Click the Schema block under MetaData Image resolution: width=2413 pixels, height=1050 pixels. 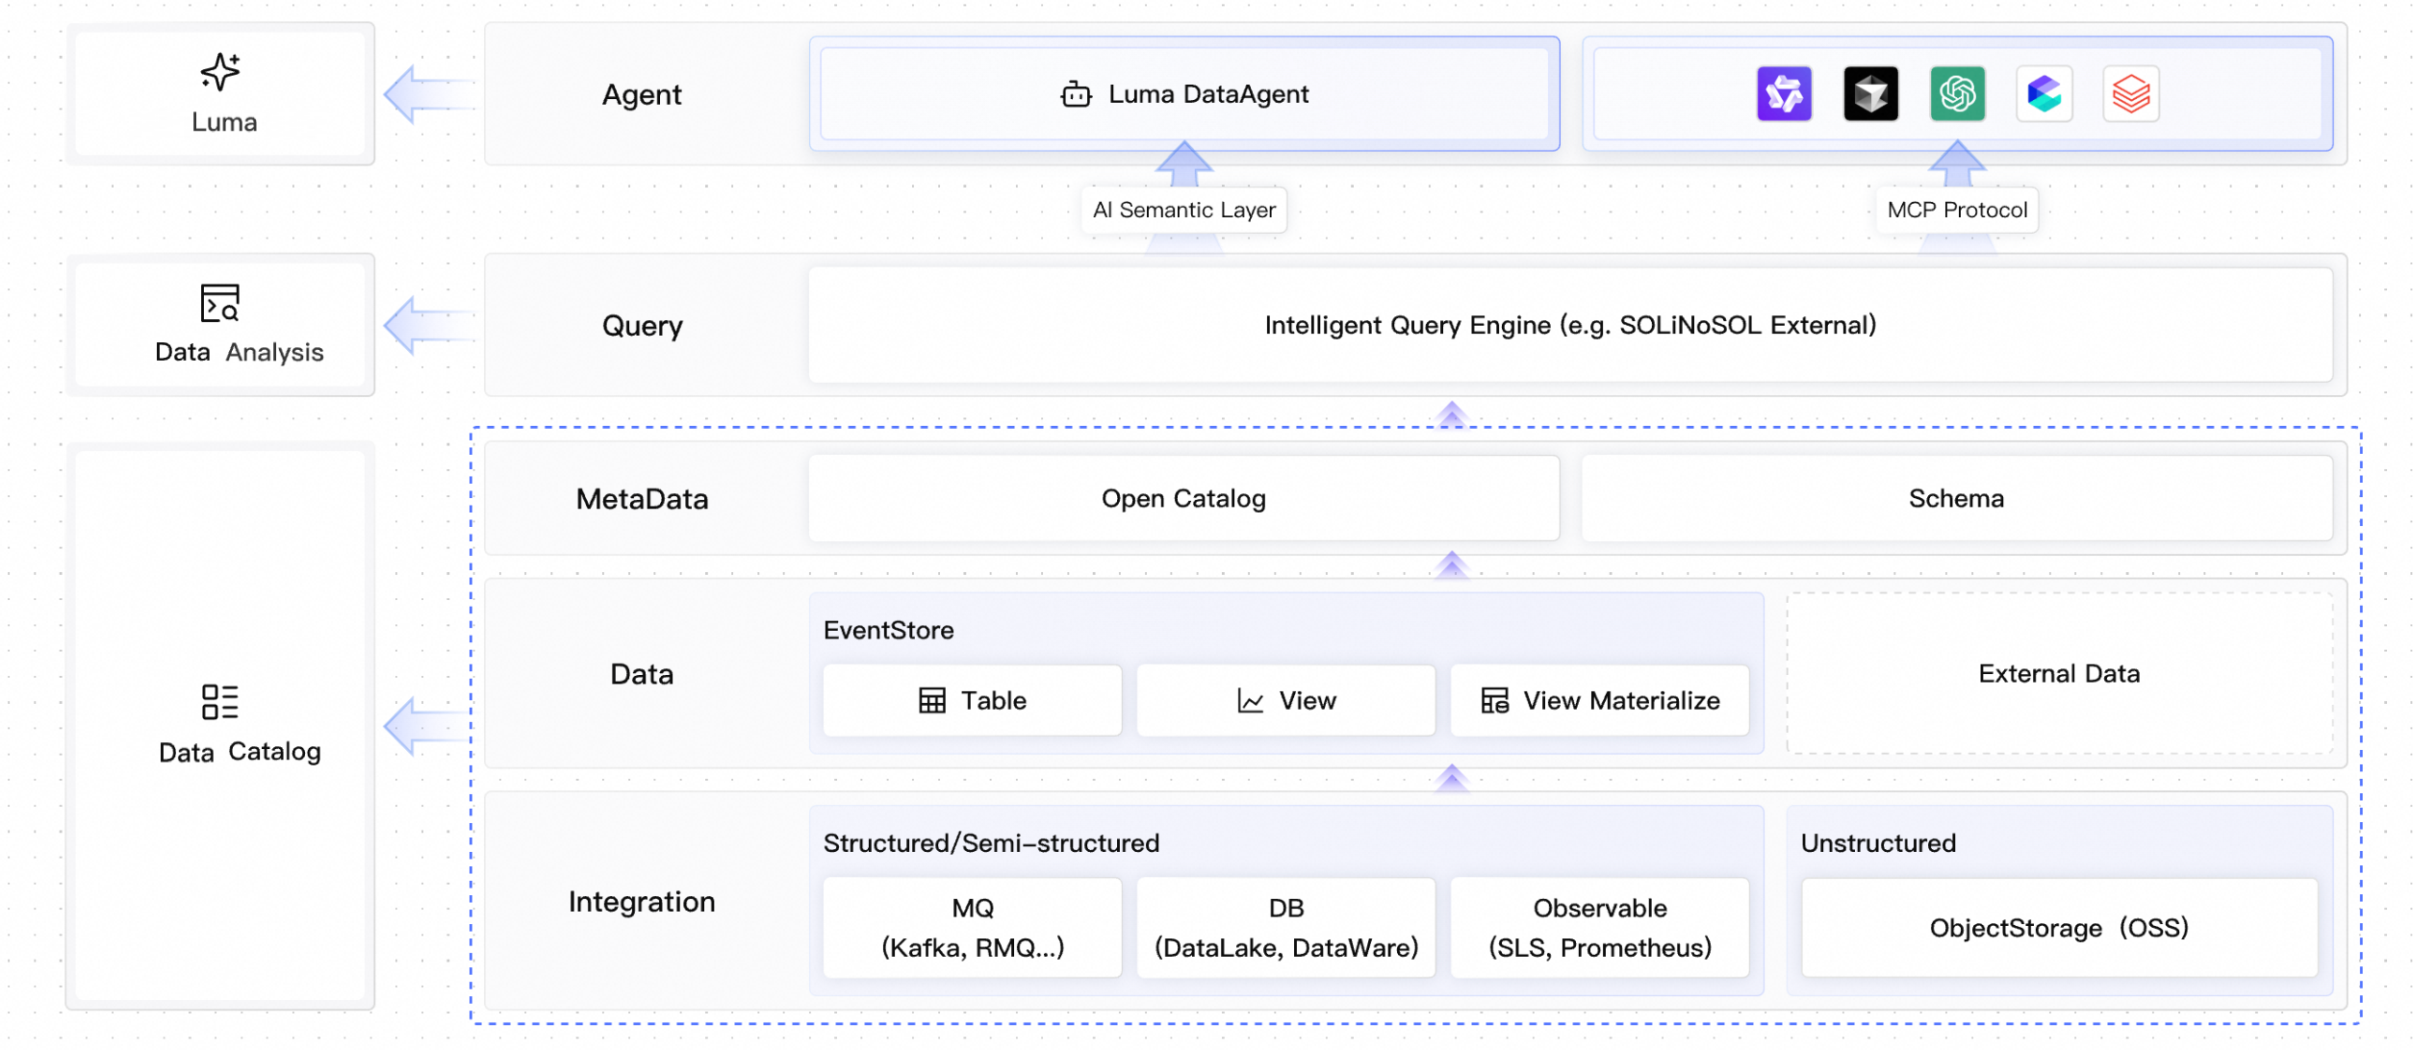[x=1956, y=498]
